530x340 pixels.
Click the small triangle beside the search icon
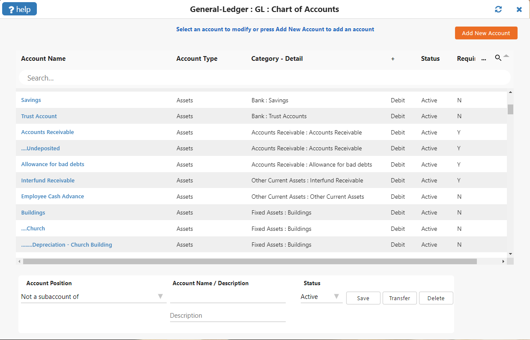point(506,56)
